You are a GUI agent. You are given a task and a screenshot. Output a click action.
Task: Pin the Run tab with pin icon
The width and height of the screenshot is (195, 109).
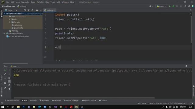[5, 88]
